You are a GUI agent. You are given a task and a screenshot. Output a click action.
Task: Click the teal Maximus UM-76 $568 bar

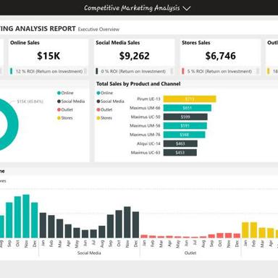pyautogui.click(x=185, y=135)
